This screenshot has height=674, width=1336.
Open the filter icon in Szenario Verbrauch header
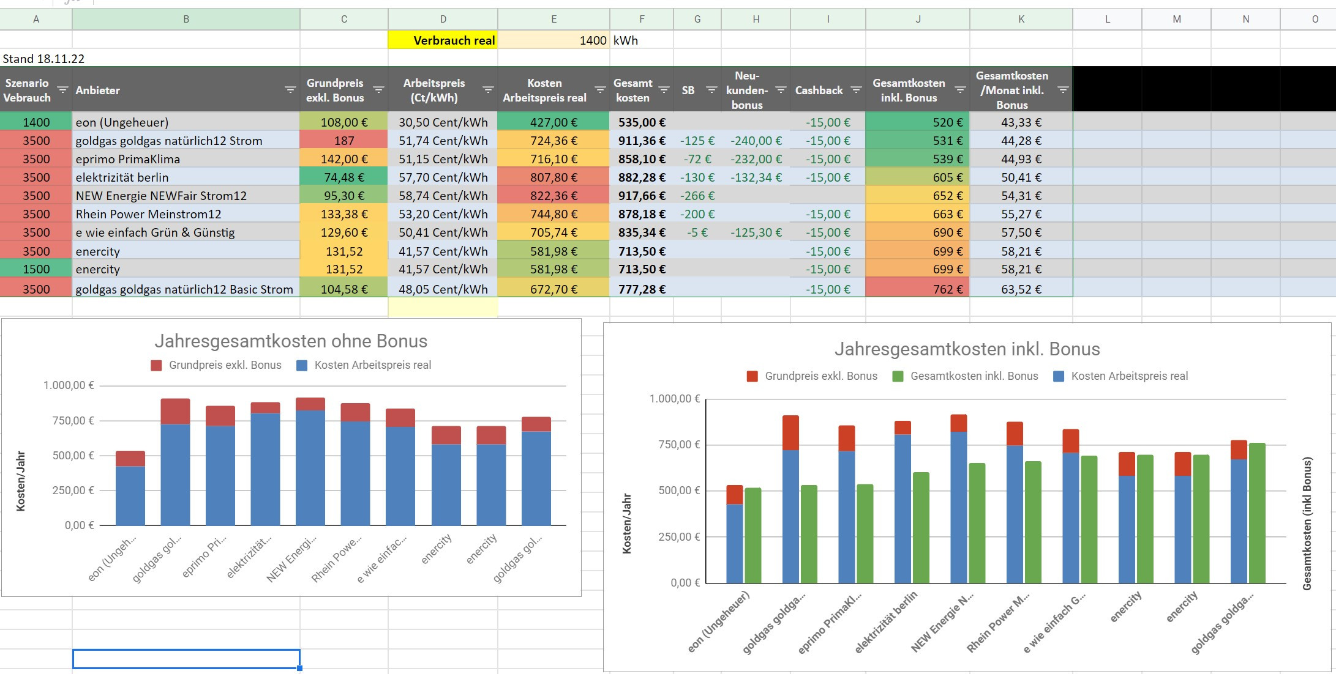tap(62, 90)
